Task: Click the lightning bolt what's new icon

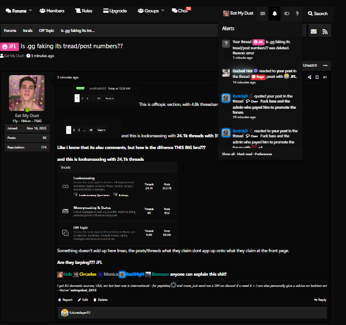Action: (x=297, y=13)
